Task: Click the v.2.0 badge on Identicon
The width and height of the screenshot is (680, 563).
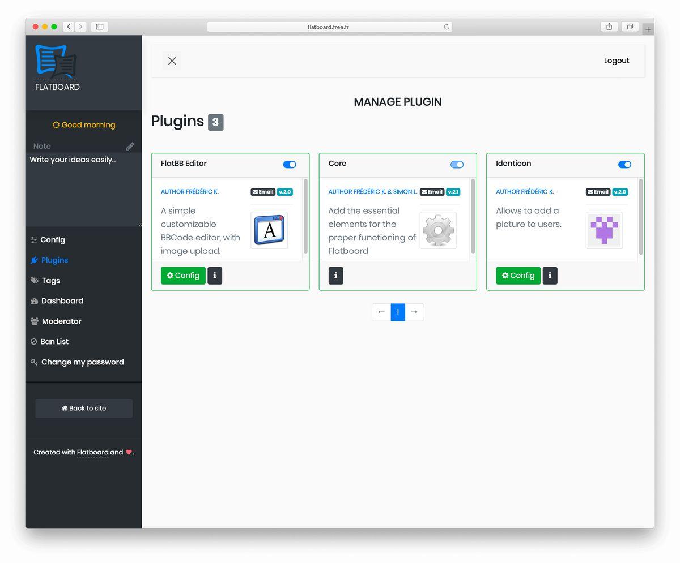Action: point(620,192)
